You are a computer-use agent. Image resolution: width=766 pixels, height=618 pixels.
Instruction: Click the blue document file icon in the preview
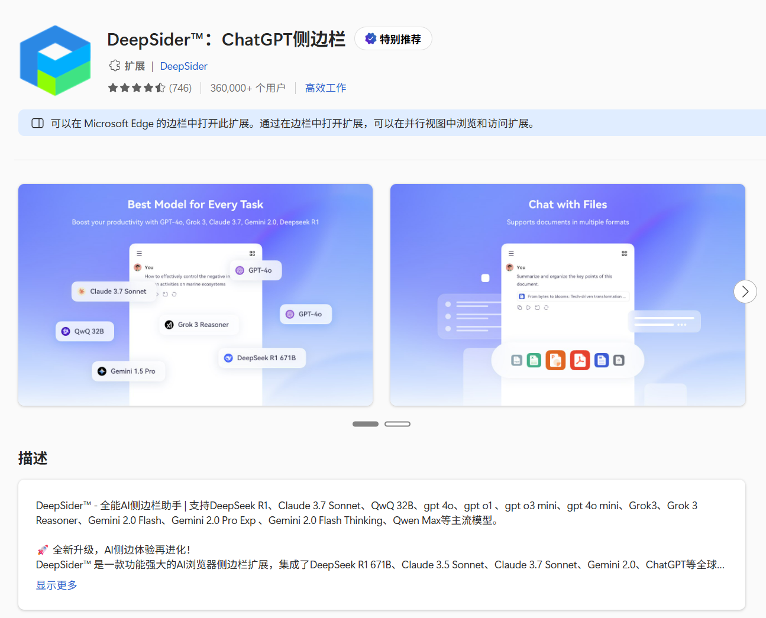click(x=602, y=360)
